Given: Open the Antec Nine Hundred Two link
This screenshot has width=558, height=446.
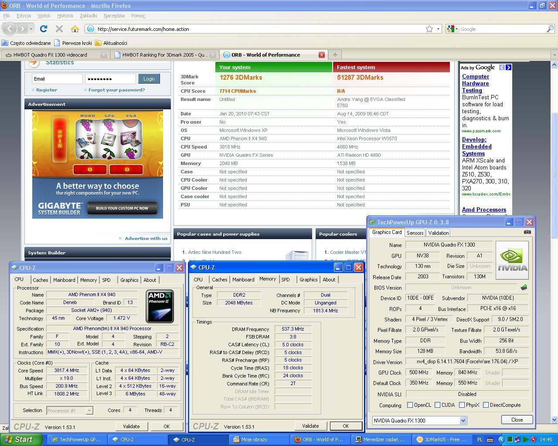Looking at the screenshot, I should tap(214, 252).
